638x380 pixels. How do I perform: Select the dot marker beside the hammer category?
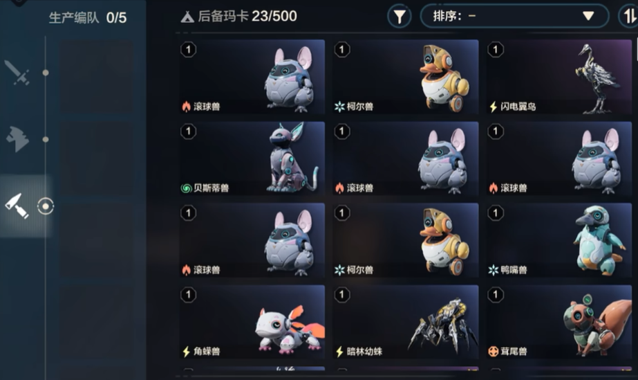click(46, 139)
